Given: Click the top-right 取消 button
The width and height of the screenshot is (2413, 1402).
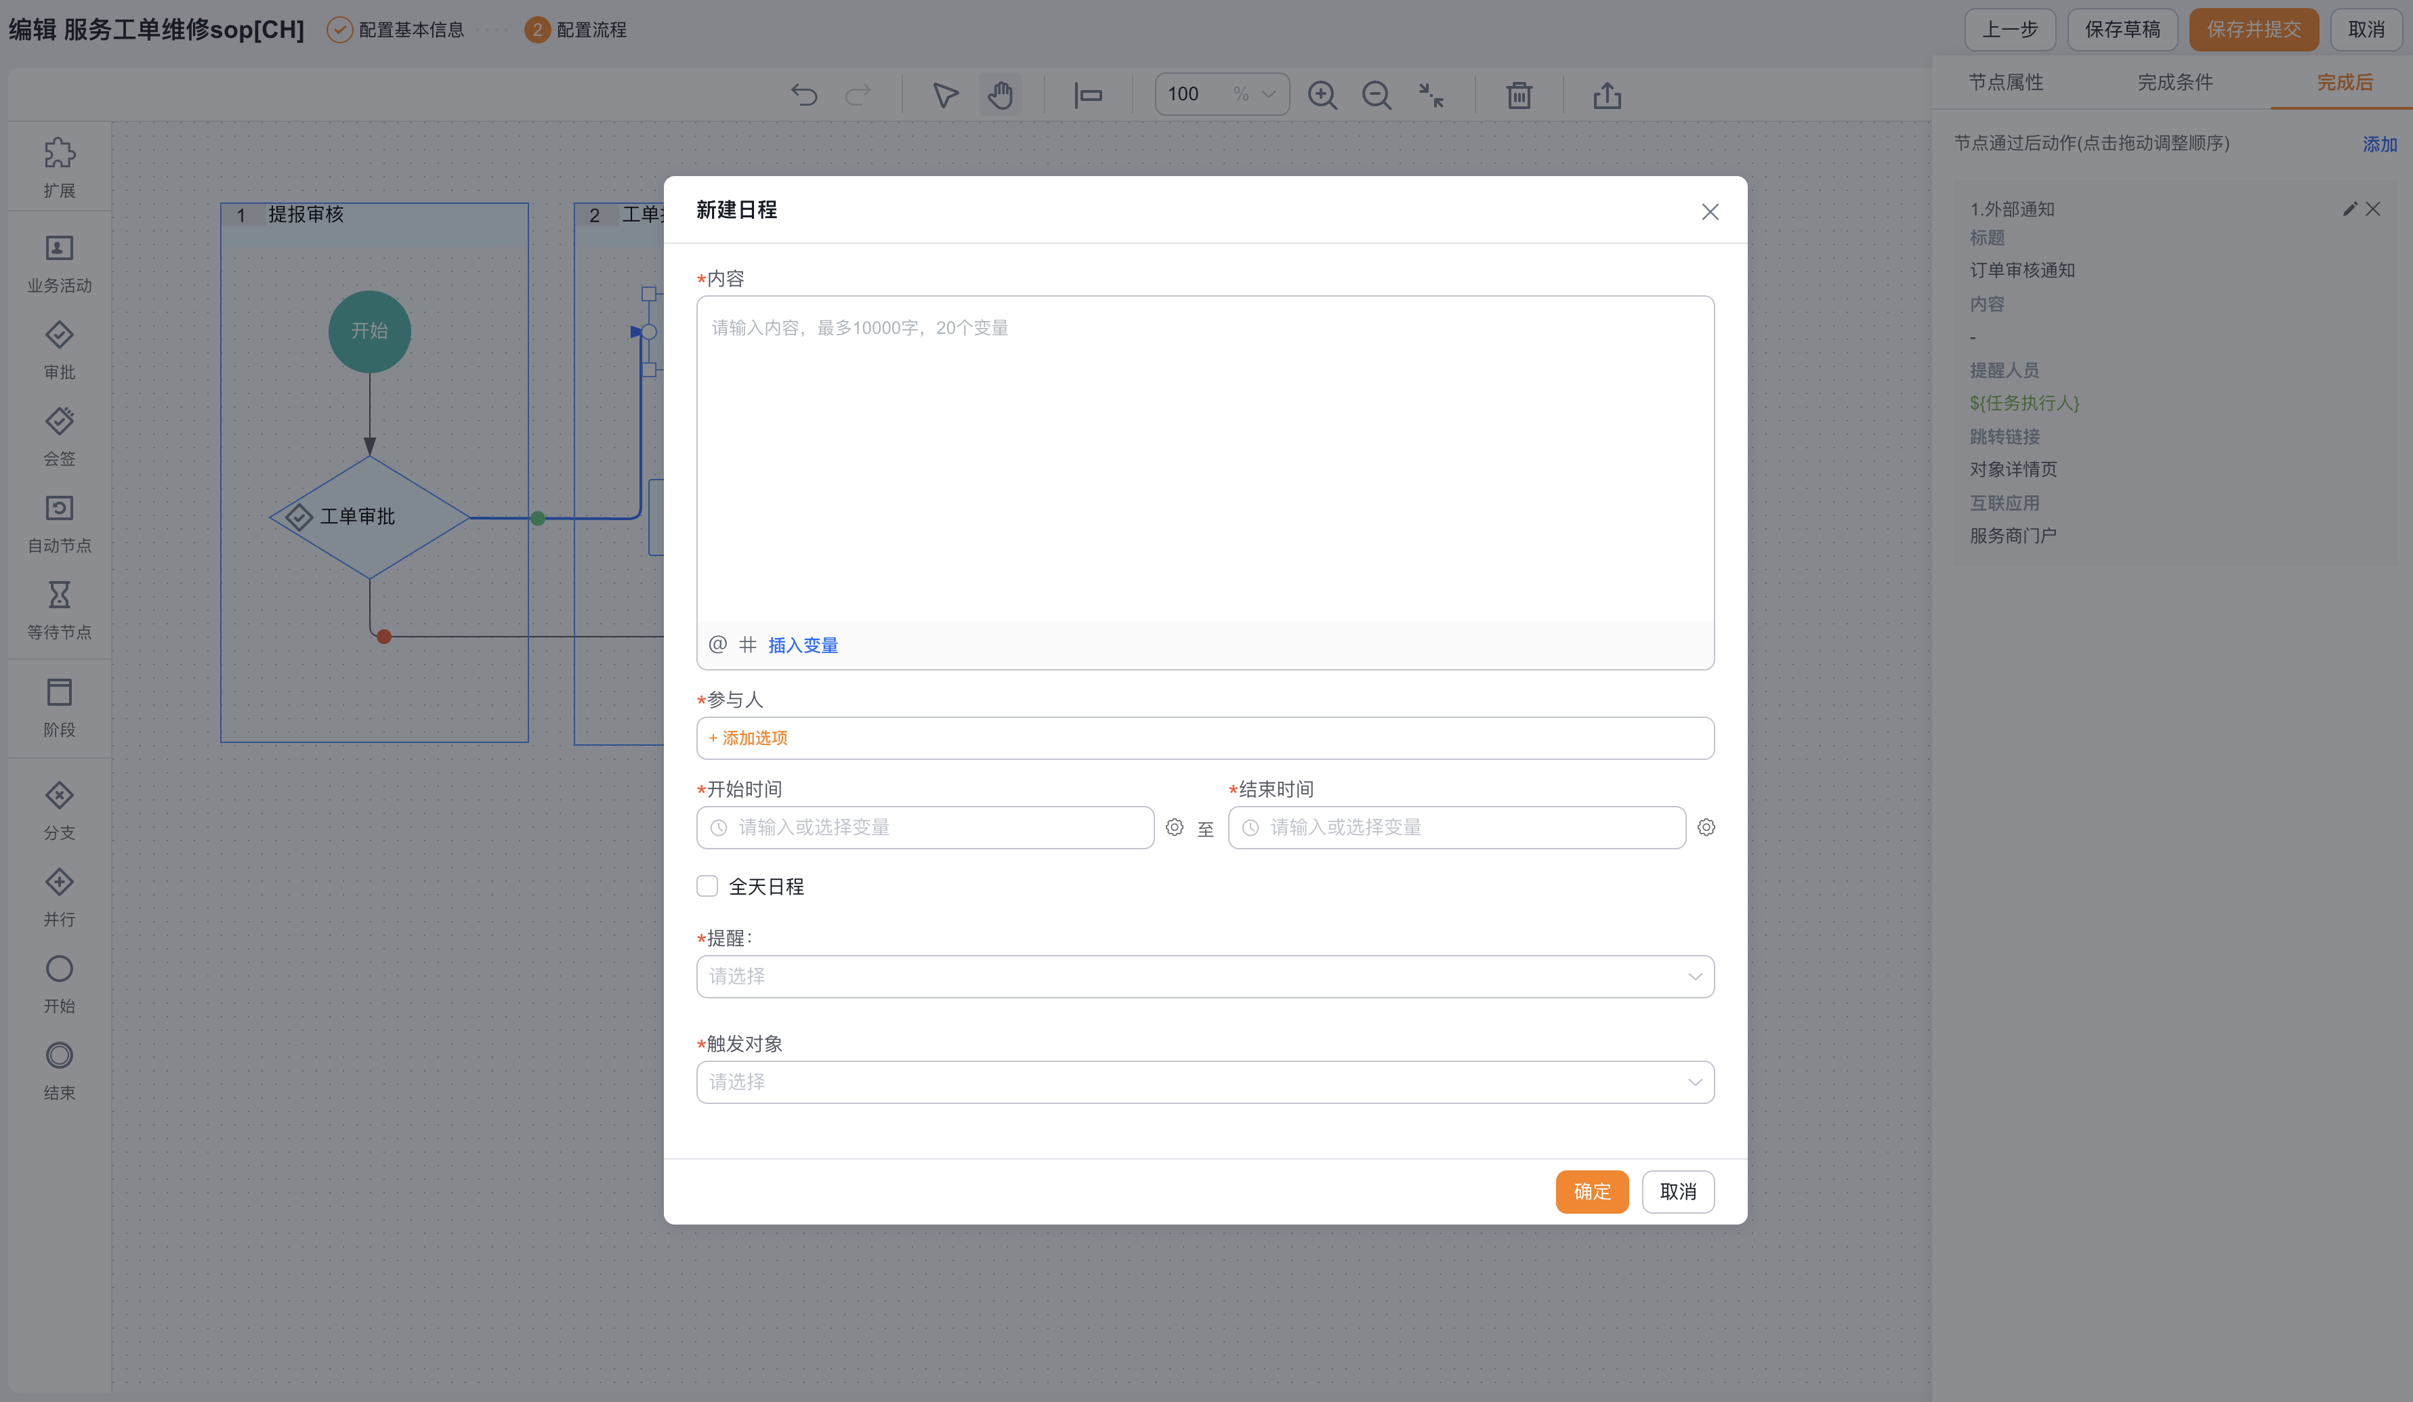Looking at the screenshot, I should [2366, 30].
